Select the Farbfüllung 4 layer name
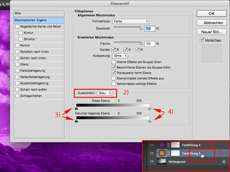 [191, 145]
